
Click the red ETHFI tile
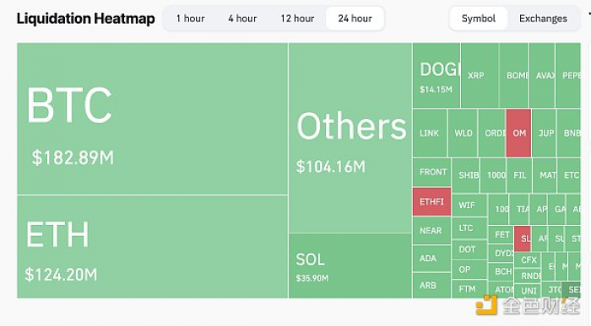(x=431, y=201)
